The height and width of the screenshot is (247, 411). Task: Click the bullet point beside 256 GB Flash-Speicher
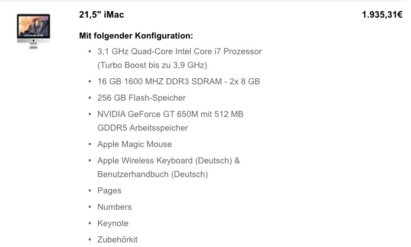89,98
